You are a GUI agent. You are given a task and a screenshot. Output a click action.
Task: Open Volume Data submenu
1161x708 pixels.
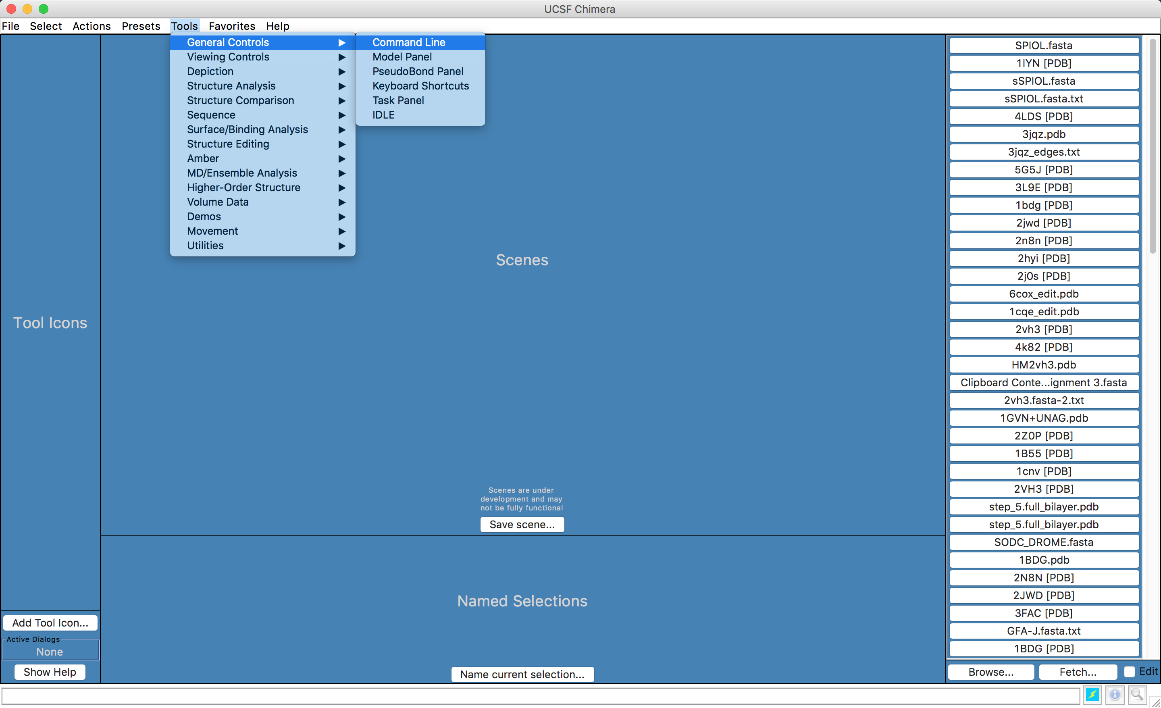(x=262, y=202)
